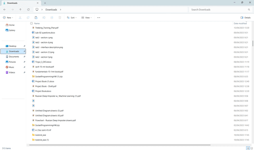Expand the New item dropdown
Screen dimensions: 254x150
(8, 17)
